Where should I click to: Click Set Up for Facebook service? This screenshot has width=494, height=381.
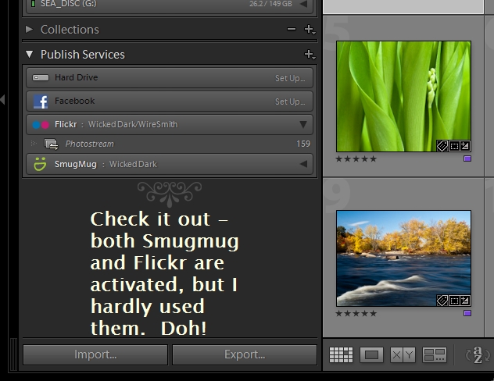tap(289, 101)
